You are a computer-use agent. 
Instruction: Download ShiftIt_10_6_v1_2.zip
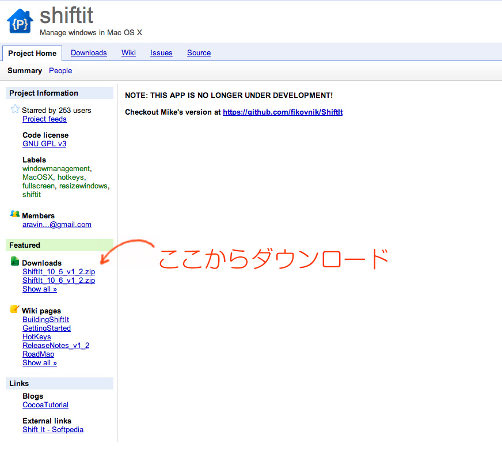click(59, 281)
